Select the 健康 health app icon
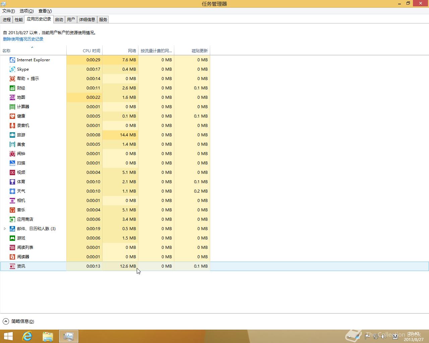Viewport: 429px width, 343px height. pos(12,116)
